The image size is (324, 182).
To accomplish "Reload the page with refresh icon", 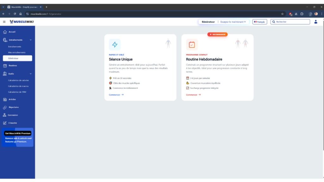I will (15, 14).
